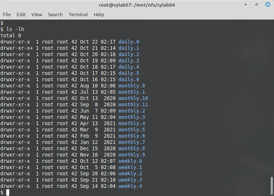Click the monthly.0 directory name
274x196 pixels.
pos(132,86)
